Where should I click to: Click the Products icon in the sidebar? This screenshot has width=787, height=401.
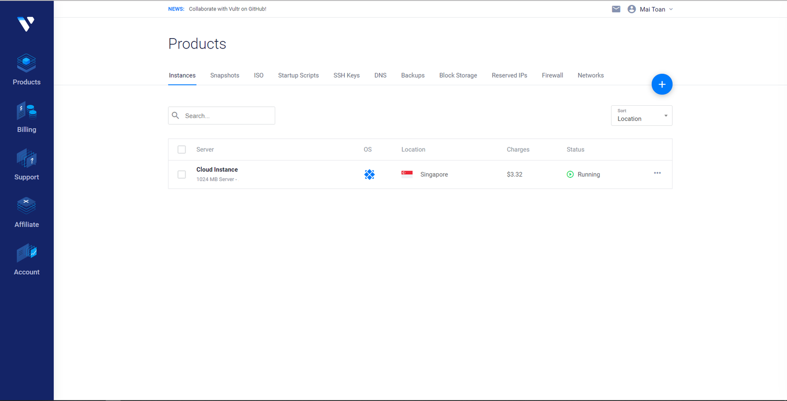[27, 64]
